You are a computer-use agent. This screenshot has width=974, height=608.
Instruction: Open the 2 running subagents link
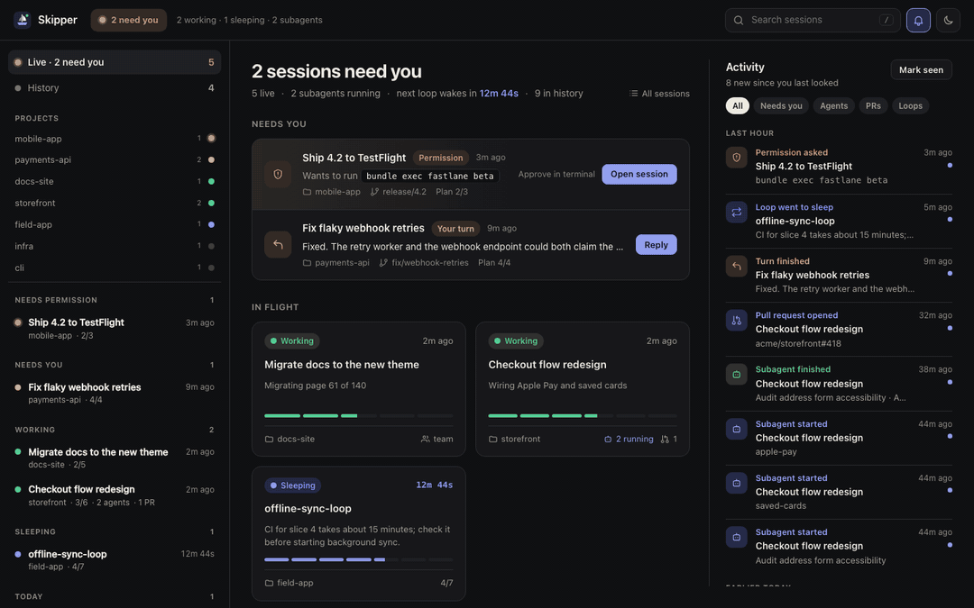(629, 440)
